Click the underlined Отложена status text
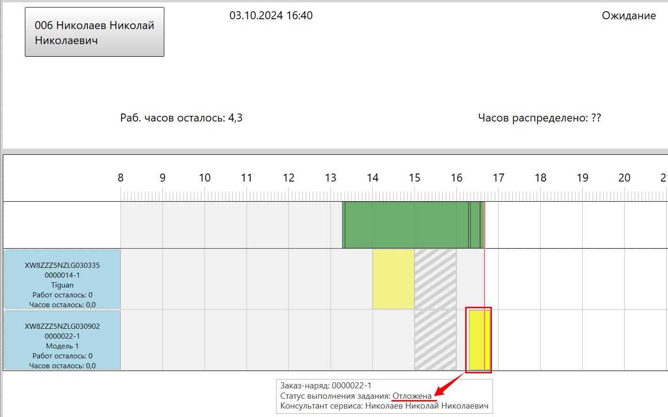This screenshot has height=417, width=668. 412,396
